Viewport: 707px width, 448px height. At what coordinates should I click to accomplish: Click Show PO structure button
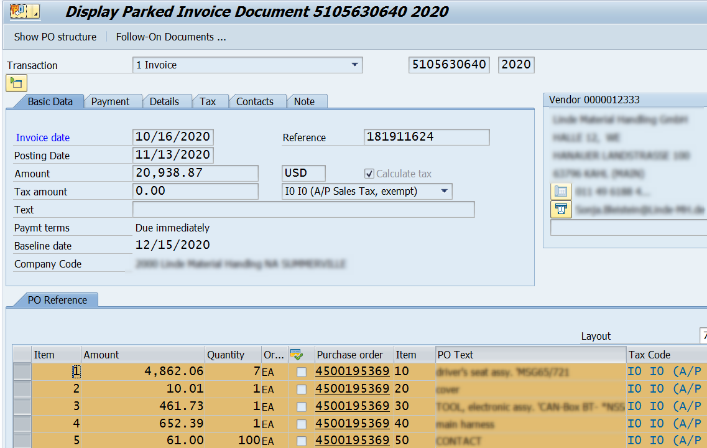pos(55,37)
